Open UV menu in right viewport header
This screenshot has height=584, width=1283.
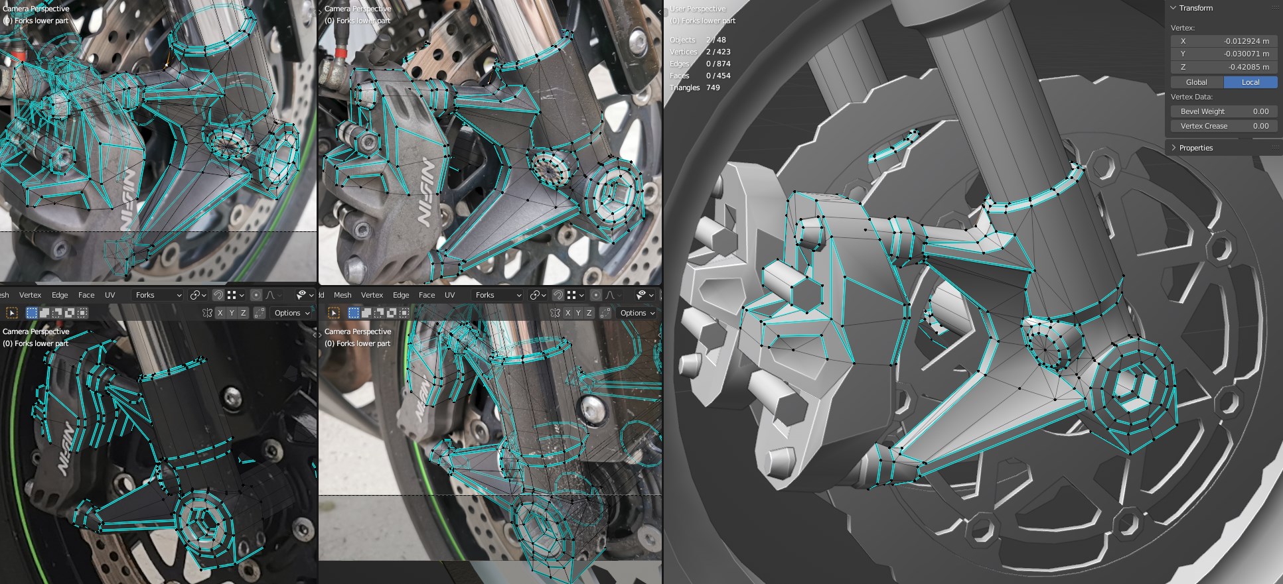450,295
